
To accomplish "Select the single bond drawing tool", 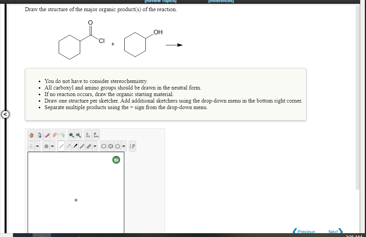I will pyautogui.click(x=62, y=146).
